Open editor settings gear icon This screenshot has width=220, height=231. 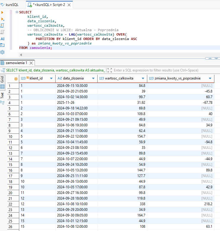(2, 52)
